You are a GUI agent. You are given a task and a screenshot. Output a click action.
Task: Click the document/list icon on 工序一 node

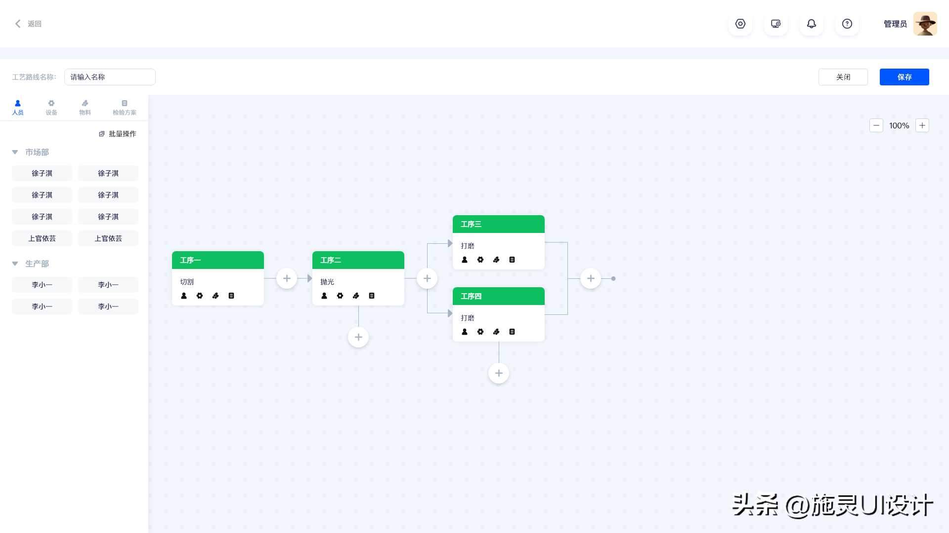point(231,296)
